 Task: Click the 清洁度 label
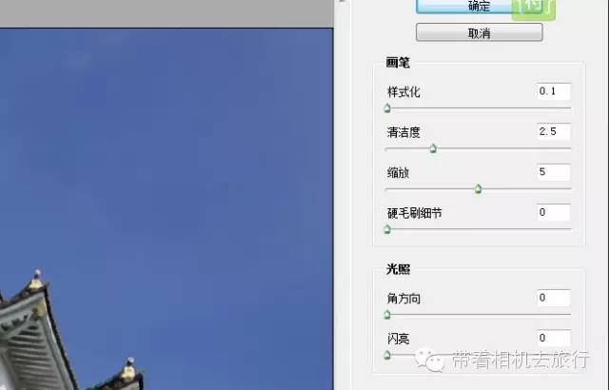pos(403,132)
